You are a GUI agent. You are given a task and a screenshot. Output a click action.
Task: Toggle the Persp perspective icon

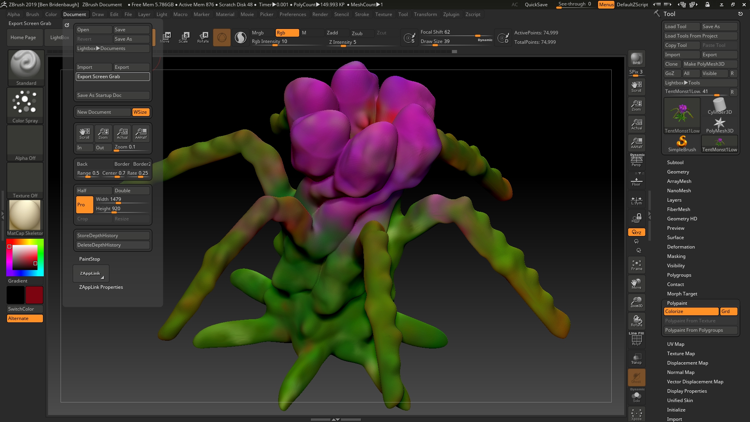coord(636,160)
